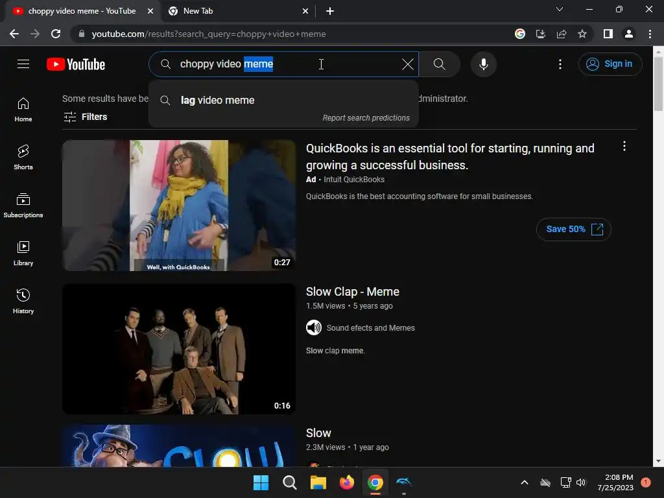Click the youtube.com address bar URL
This screenshot has height=498, width=664.
tap(208, 34)
